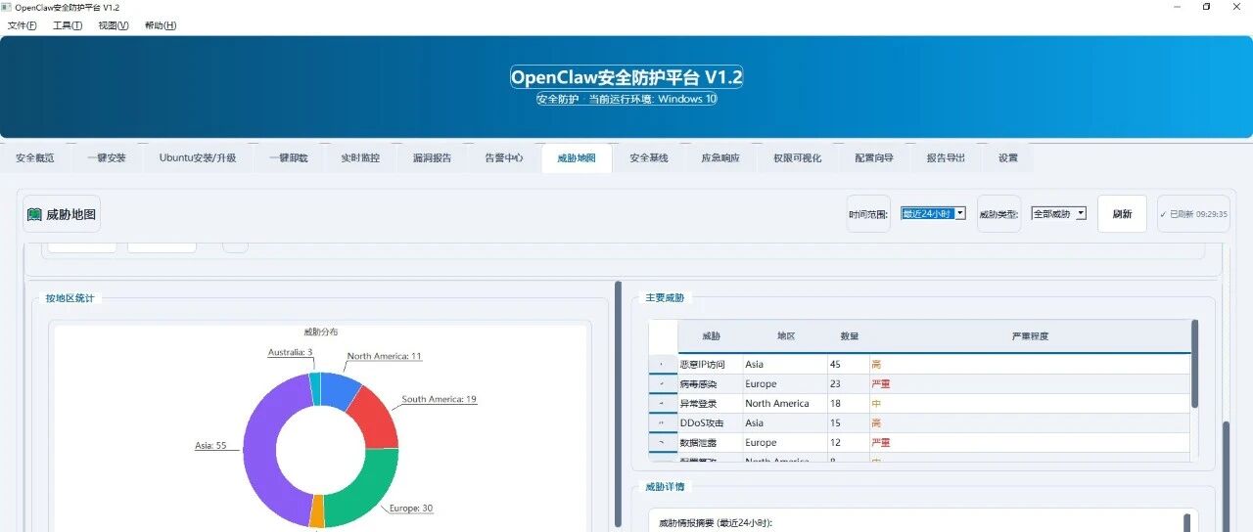The width and height of the screenshot is (1253, 532).
Task: Open the Ubuntu安装/升级 tab
Action: pos(198,157)
